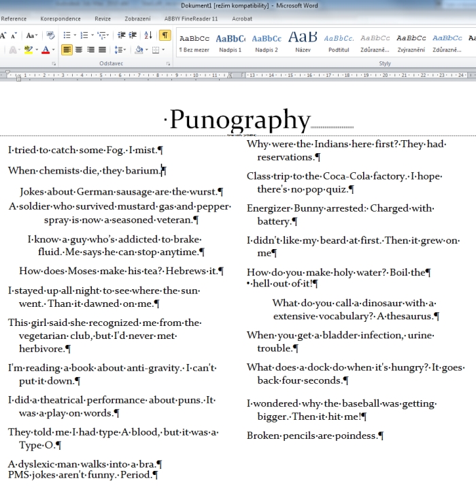The image size is (476, 492).
Task: Click the first line indent ruler marker
Action: [8, 73]
